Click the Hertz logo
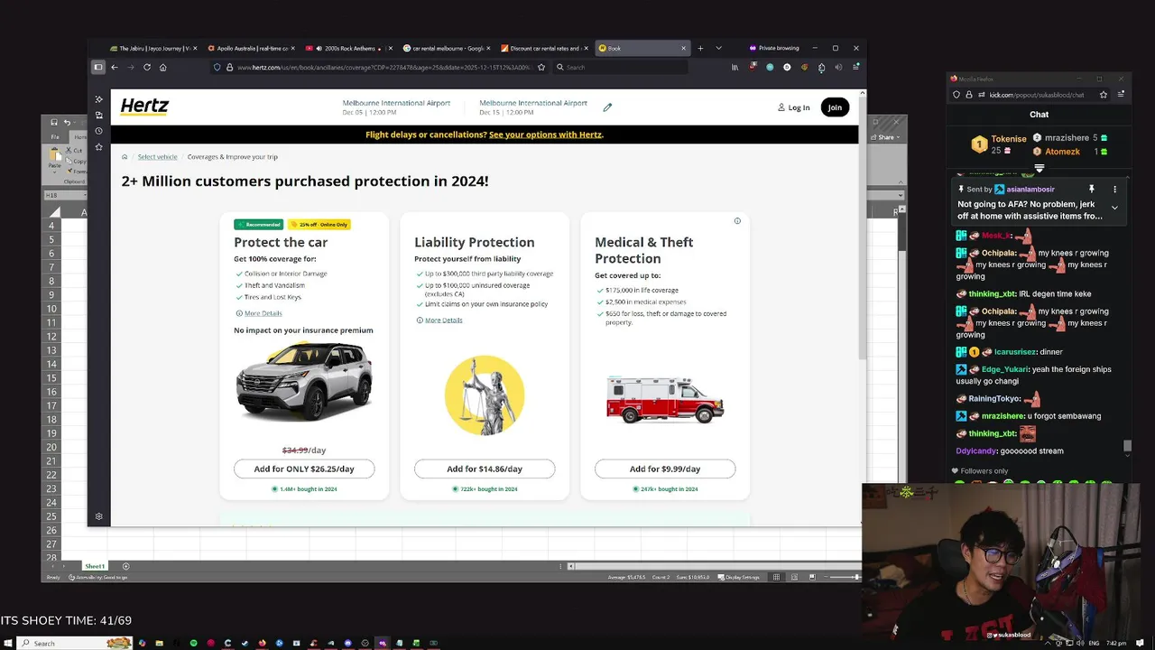Viewport: 1155px width, 650px height. [144, 107]
